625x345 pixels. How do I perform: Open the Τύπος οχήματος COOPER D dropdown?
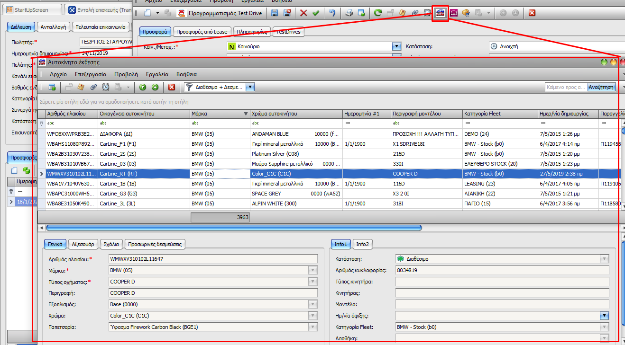click(312, 282)
